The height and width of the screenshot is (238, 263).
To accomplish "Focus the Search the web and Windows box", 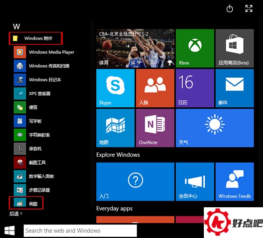I will pos(80,231).
